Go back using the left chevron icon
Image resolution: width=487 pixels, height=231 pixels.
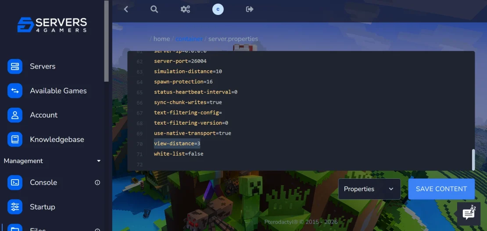(126, 9)
